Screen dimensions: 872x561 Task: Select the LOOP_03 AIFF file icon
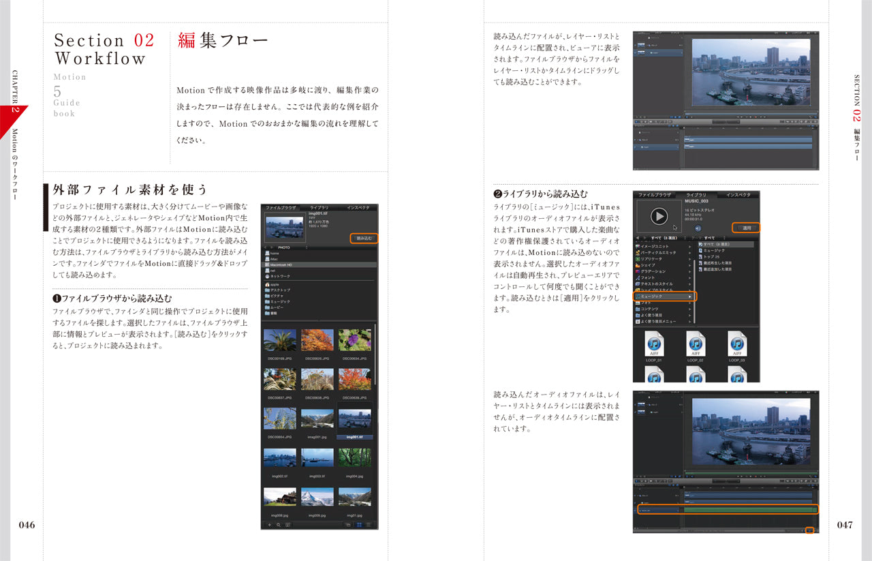(x=737, y=343)
